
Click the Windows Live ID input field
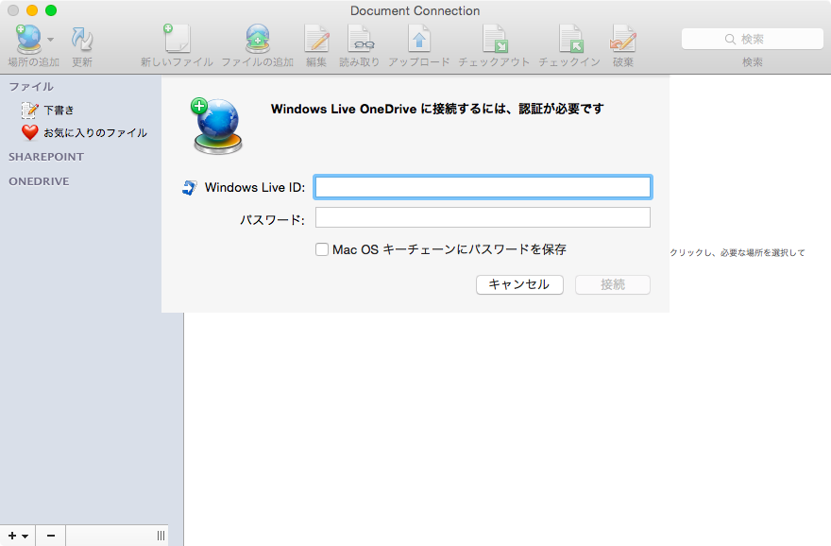483,187
